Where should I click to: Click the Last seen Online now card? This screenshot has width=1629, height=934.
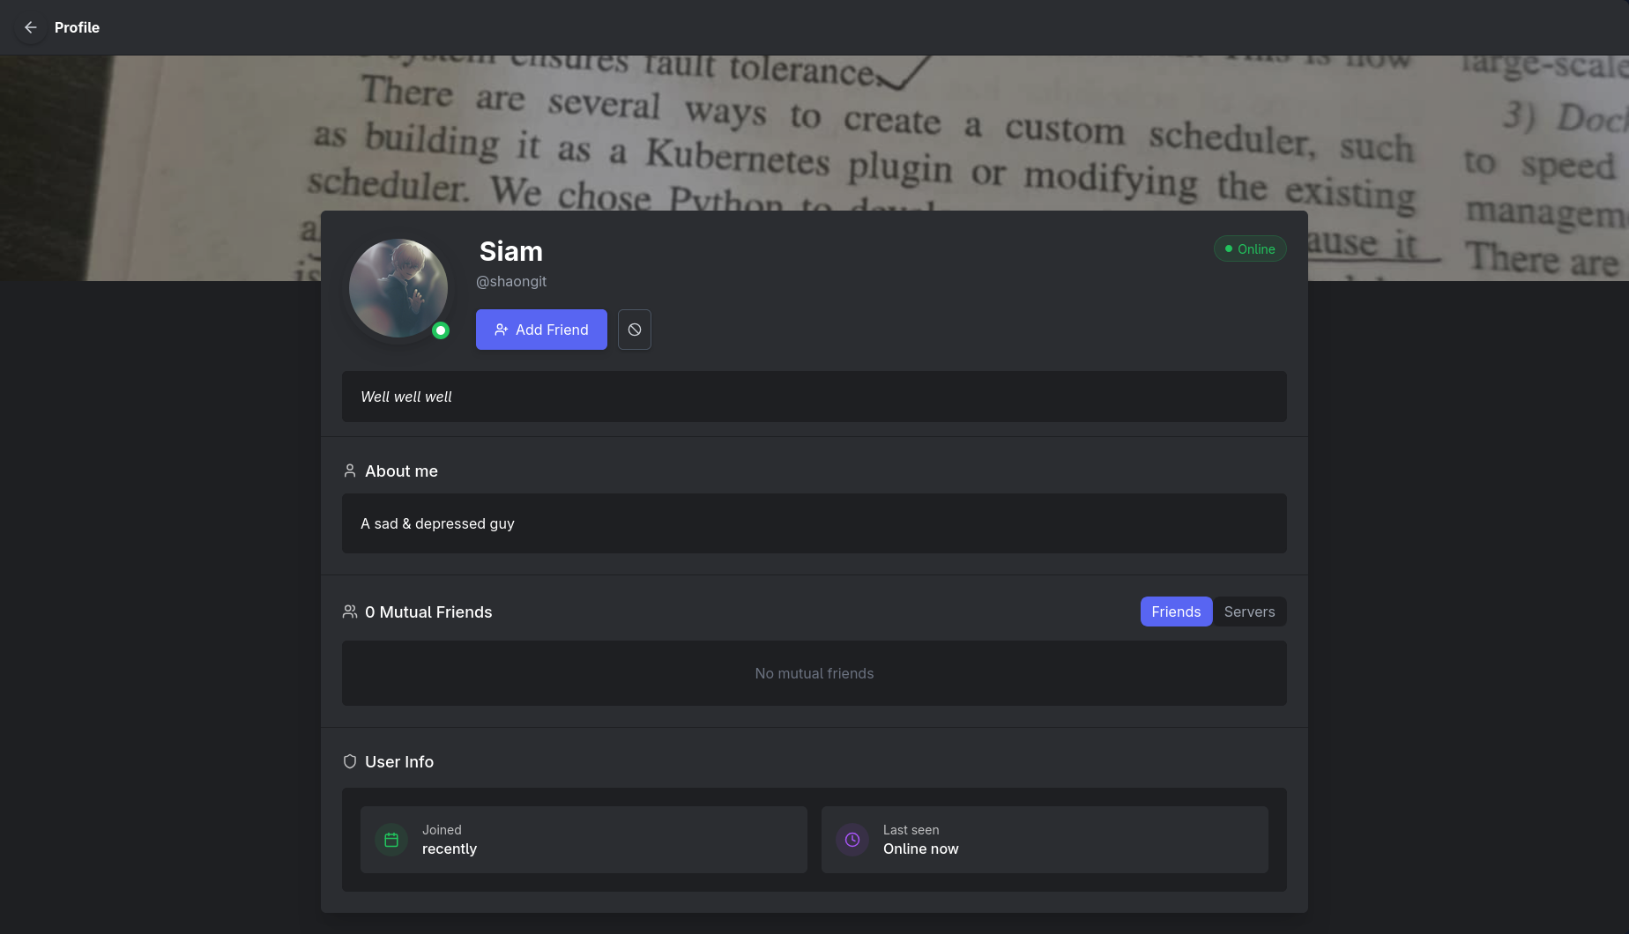click(1045, 840)
